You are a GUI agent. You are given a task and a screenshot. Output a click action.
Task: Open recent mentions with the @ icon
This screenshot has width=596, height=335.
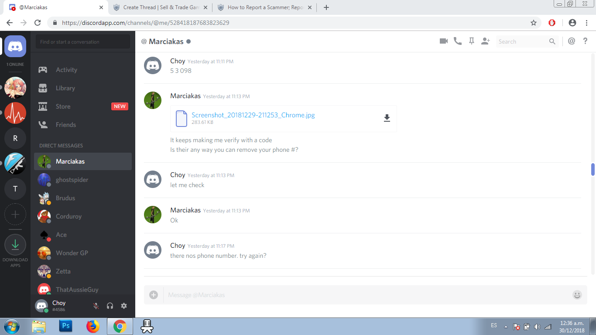tap(572, 41)
